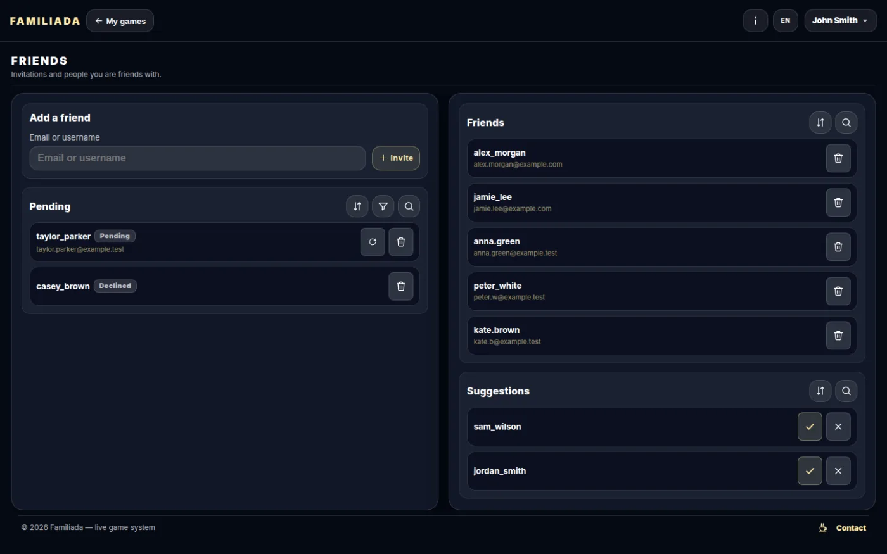Change language with EN selector
Image resolution: width=887 pixels, height=554 pixels.
tap(786, 21)
